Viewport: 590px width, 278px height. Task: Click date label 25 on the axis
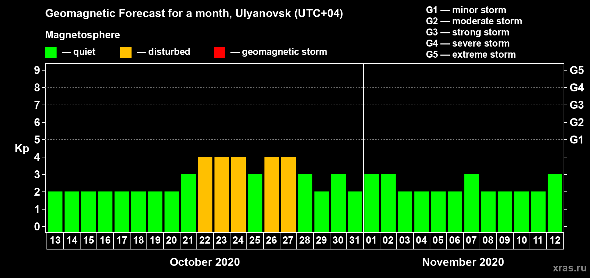tap(255, 240)
